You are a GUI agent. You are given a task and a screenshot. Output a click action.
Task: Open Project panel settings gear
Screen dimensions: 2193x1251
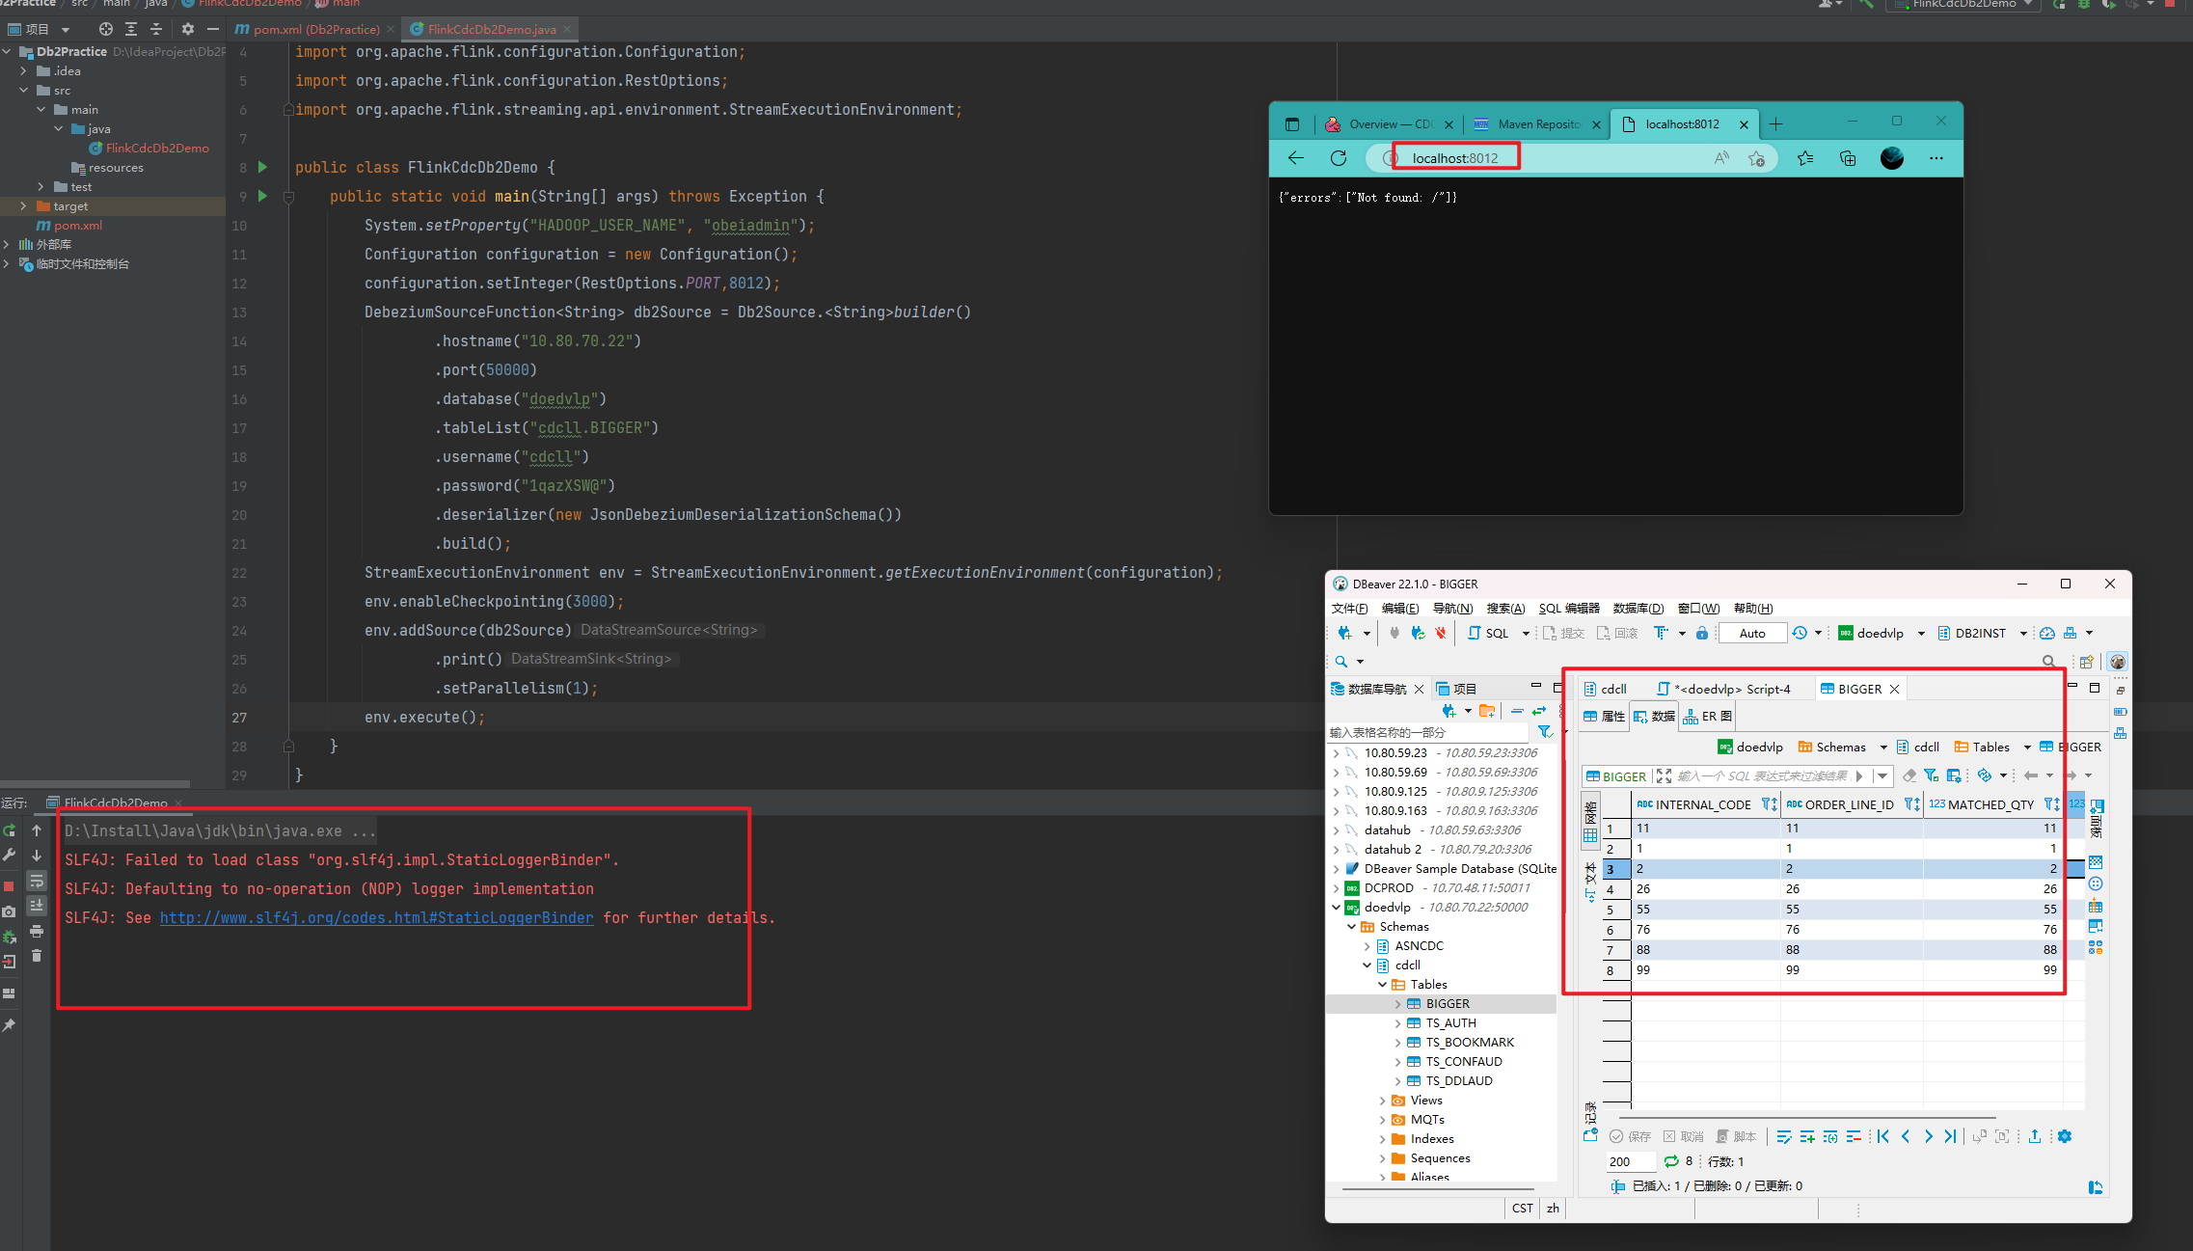click(188, 29)
